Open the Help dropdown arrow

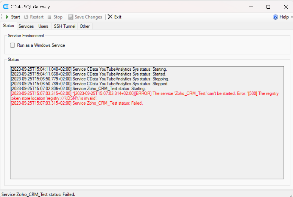(x=292, y=17)
